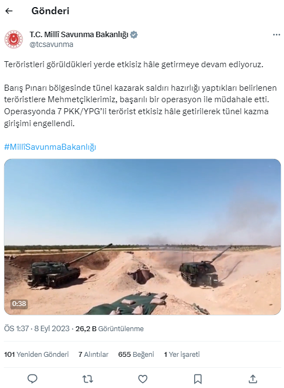View the 7 Alıntılar quotes
284x388 pixels.
[x=93, y=354]
